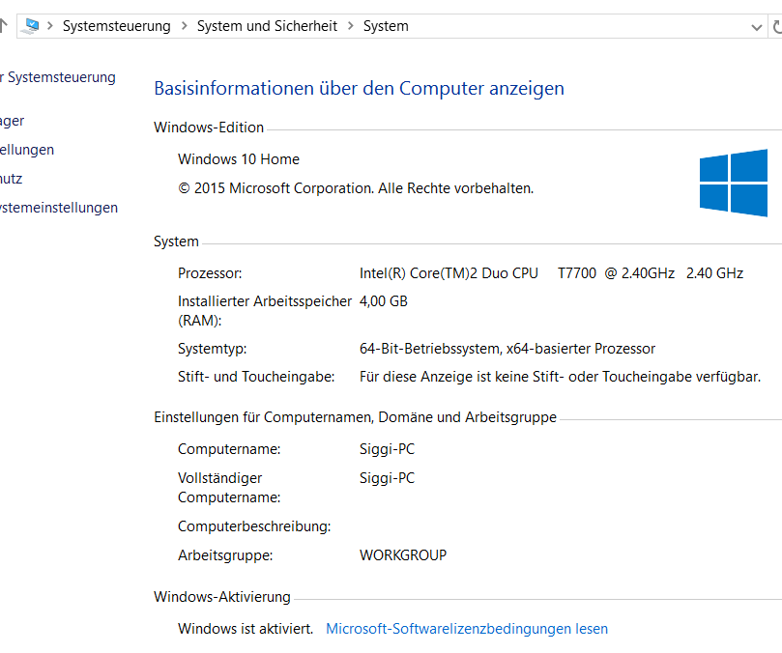Screen dimensions: 782x653
Task: Navigate to System und Sicherheit breadcrumb
Action: [x=267, y=26]
